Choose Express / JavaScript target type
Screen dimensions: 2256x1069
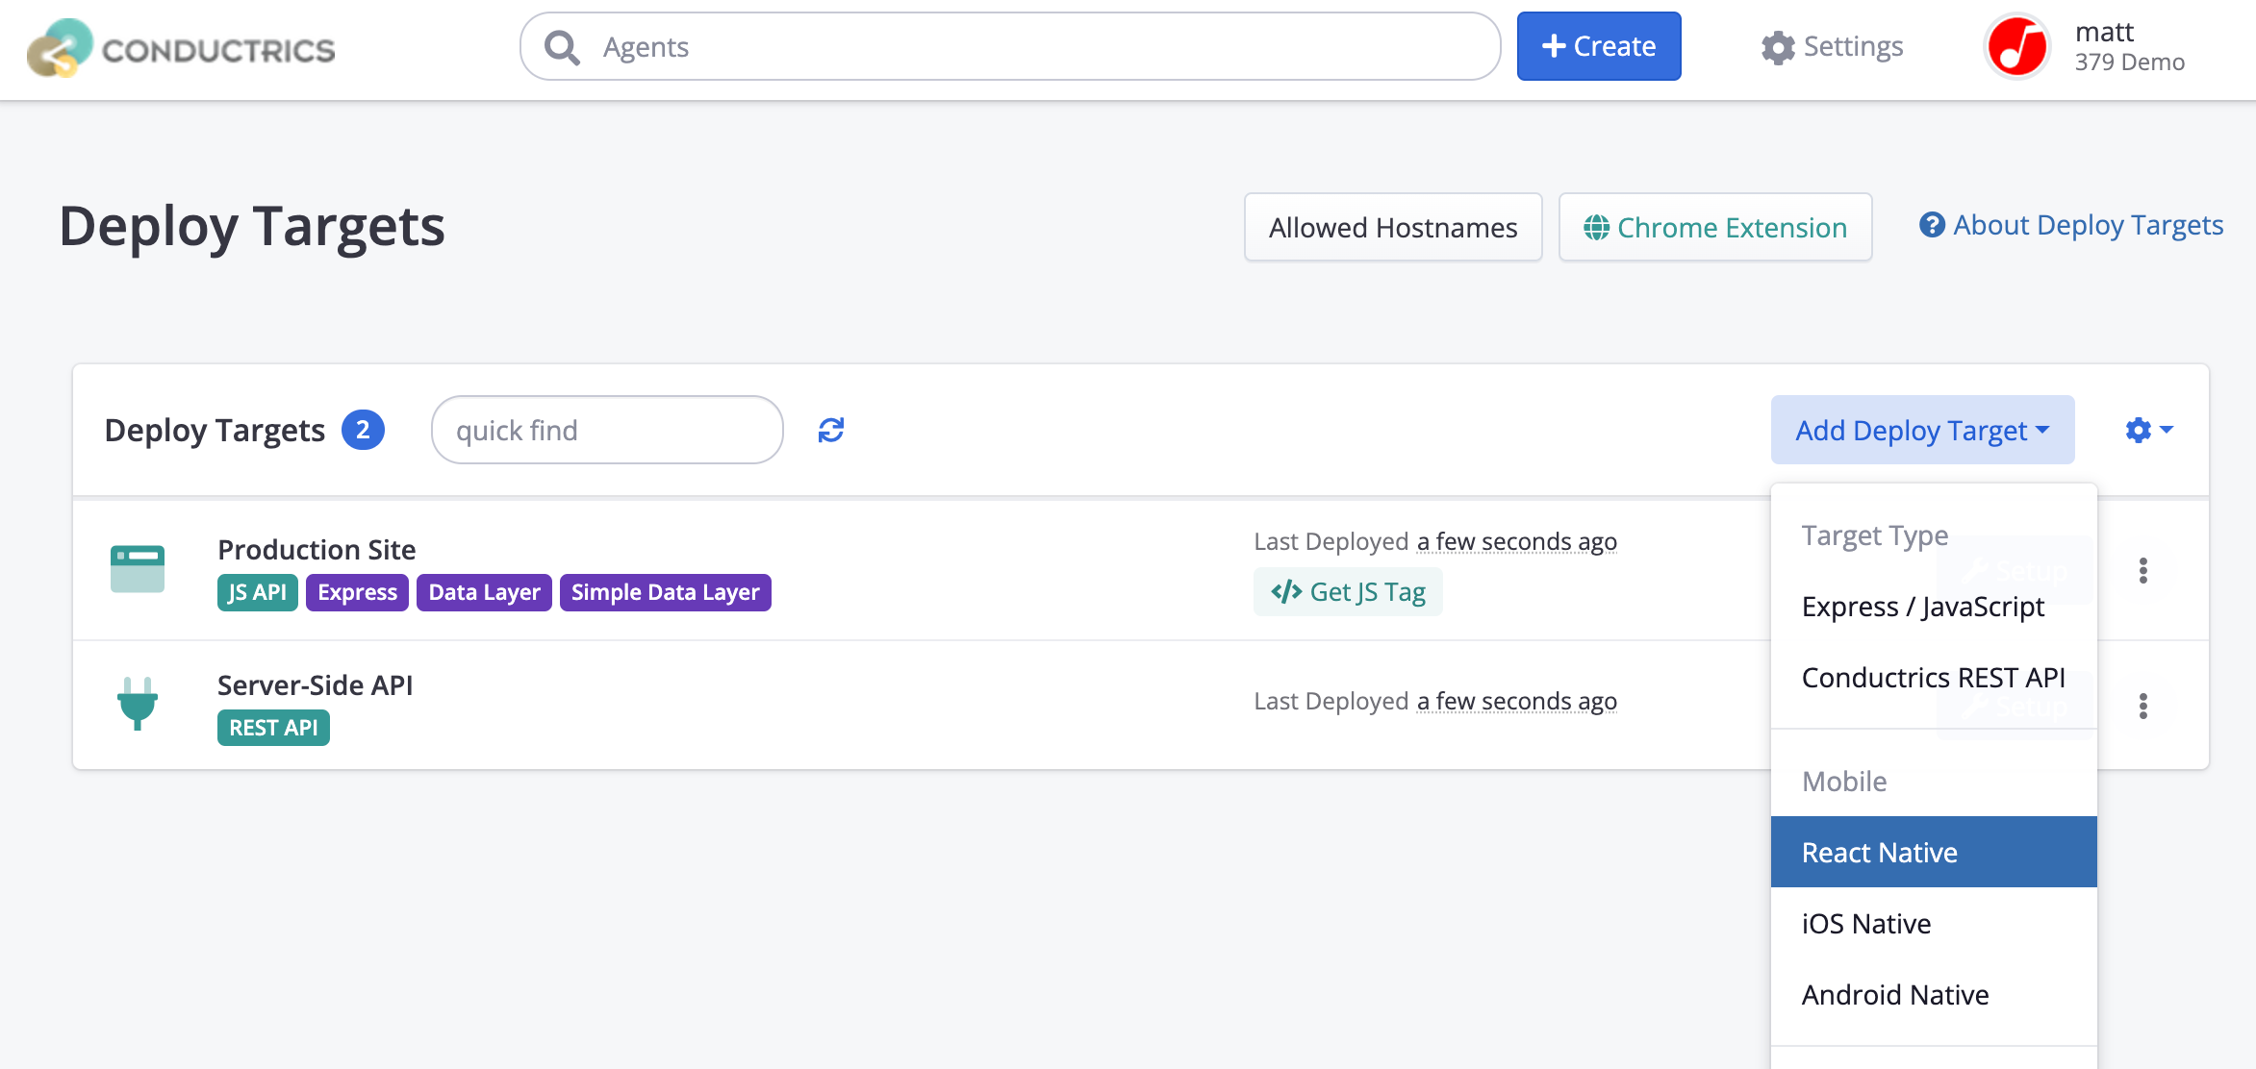click(x=1922, y=607)
